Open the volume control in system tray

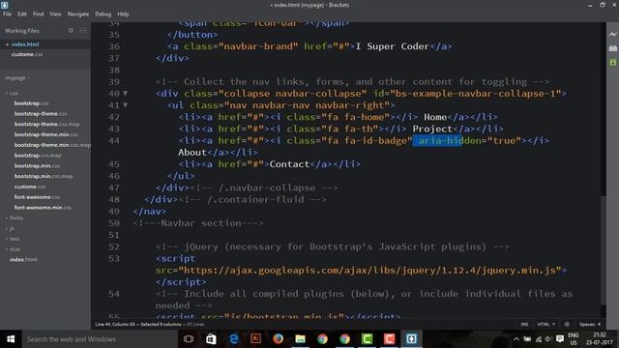tap(548, 339)
